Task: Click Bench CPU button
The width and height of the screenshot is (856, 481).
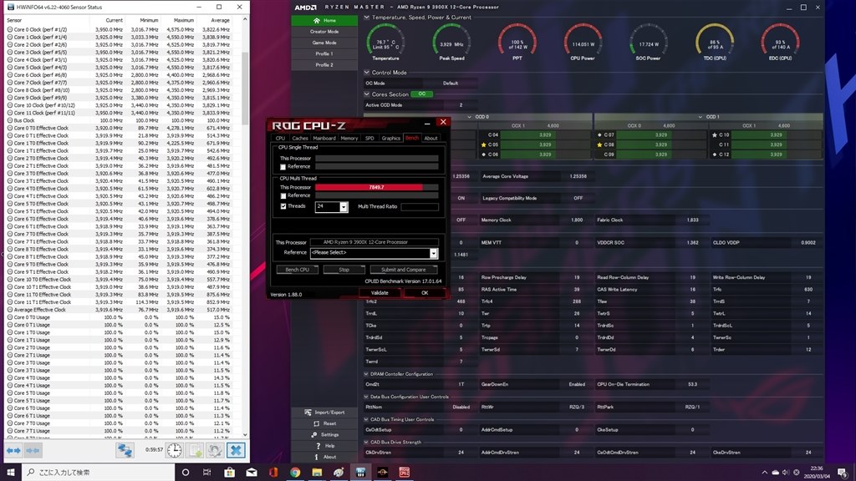Action: tap(297, 270)
